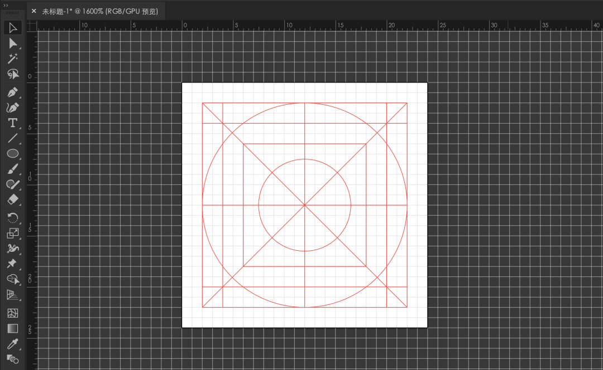Image resolution: width=603 pixels, height=370 pixels.
Task: Select the Direct Selection tool
Action: [x=13, y=43]
